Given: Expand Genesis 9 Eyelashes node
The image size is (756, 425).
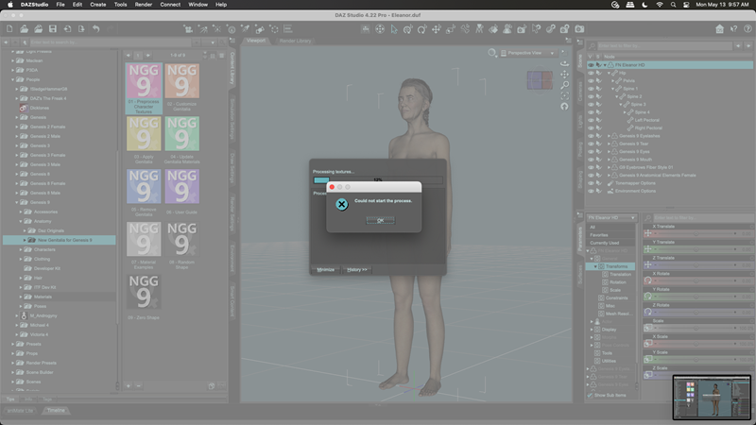Looking at the screenshot, I should (609, 136).
